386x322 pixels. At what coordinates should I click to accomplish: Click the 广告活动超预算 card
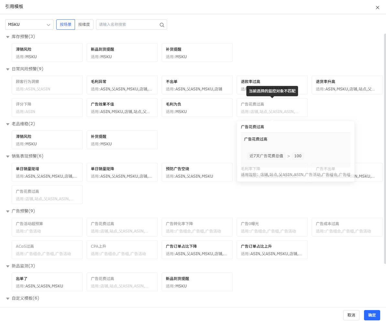click(47, 227)
